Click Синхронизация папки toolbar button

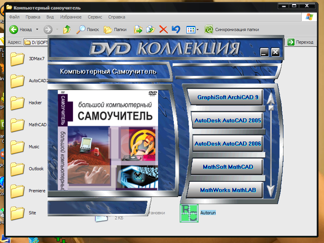pos(232,29)
